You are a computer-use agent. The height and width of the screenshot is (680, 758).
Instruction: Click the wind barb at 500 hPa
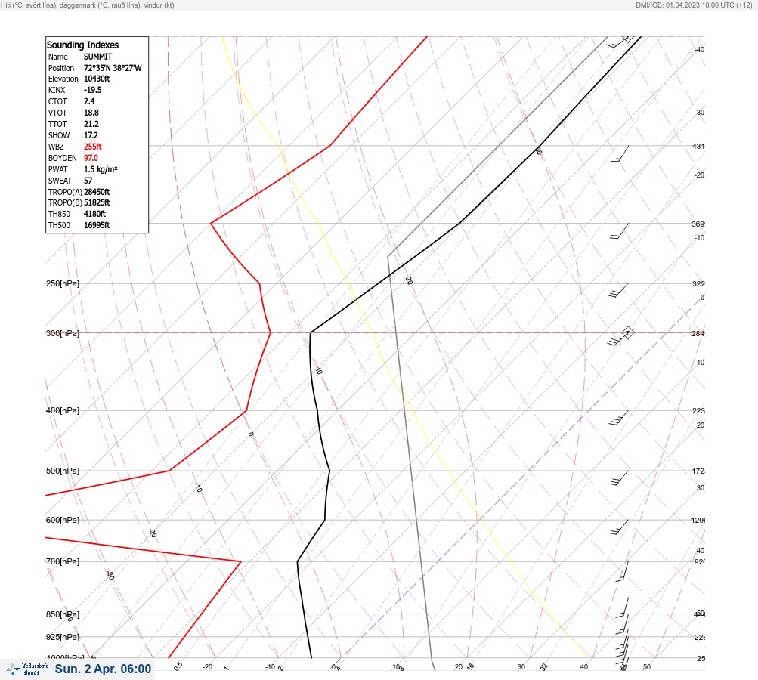coord(619,478)
